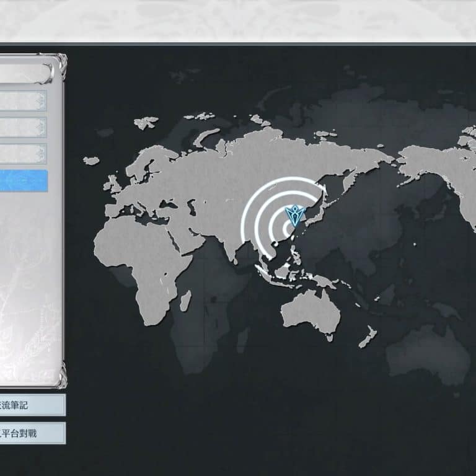The width and height of the screenshot is (476, 476).
Task: Click the ornate silver corner ornament atop panel
Action: click(x=60, y=63)
